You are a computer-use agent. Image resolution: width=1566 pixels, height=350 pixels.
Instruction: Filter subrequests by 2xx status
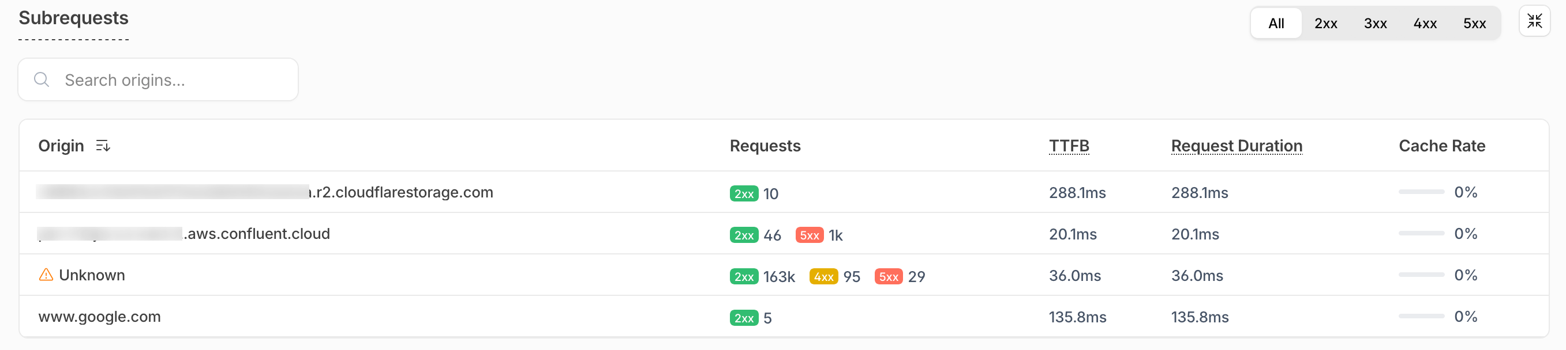pos(1325,23)
